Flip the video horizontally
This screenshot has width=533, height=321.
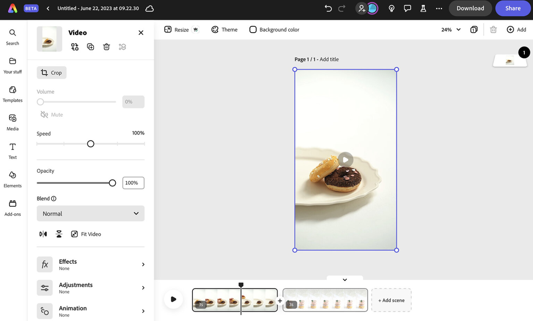[43, 234]
